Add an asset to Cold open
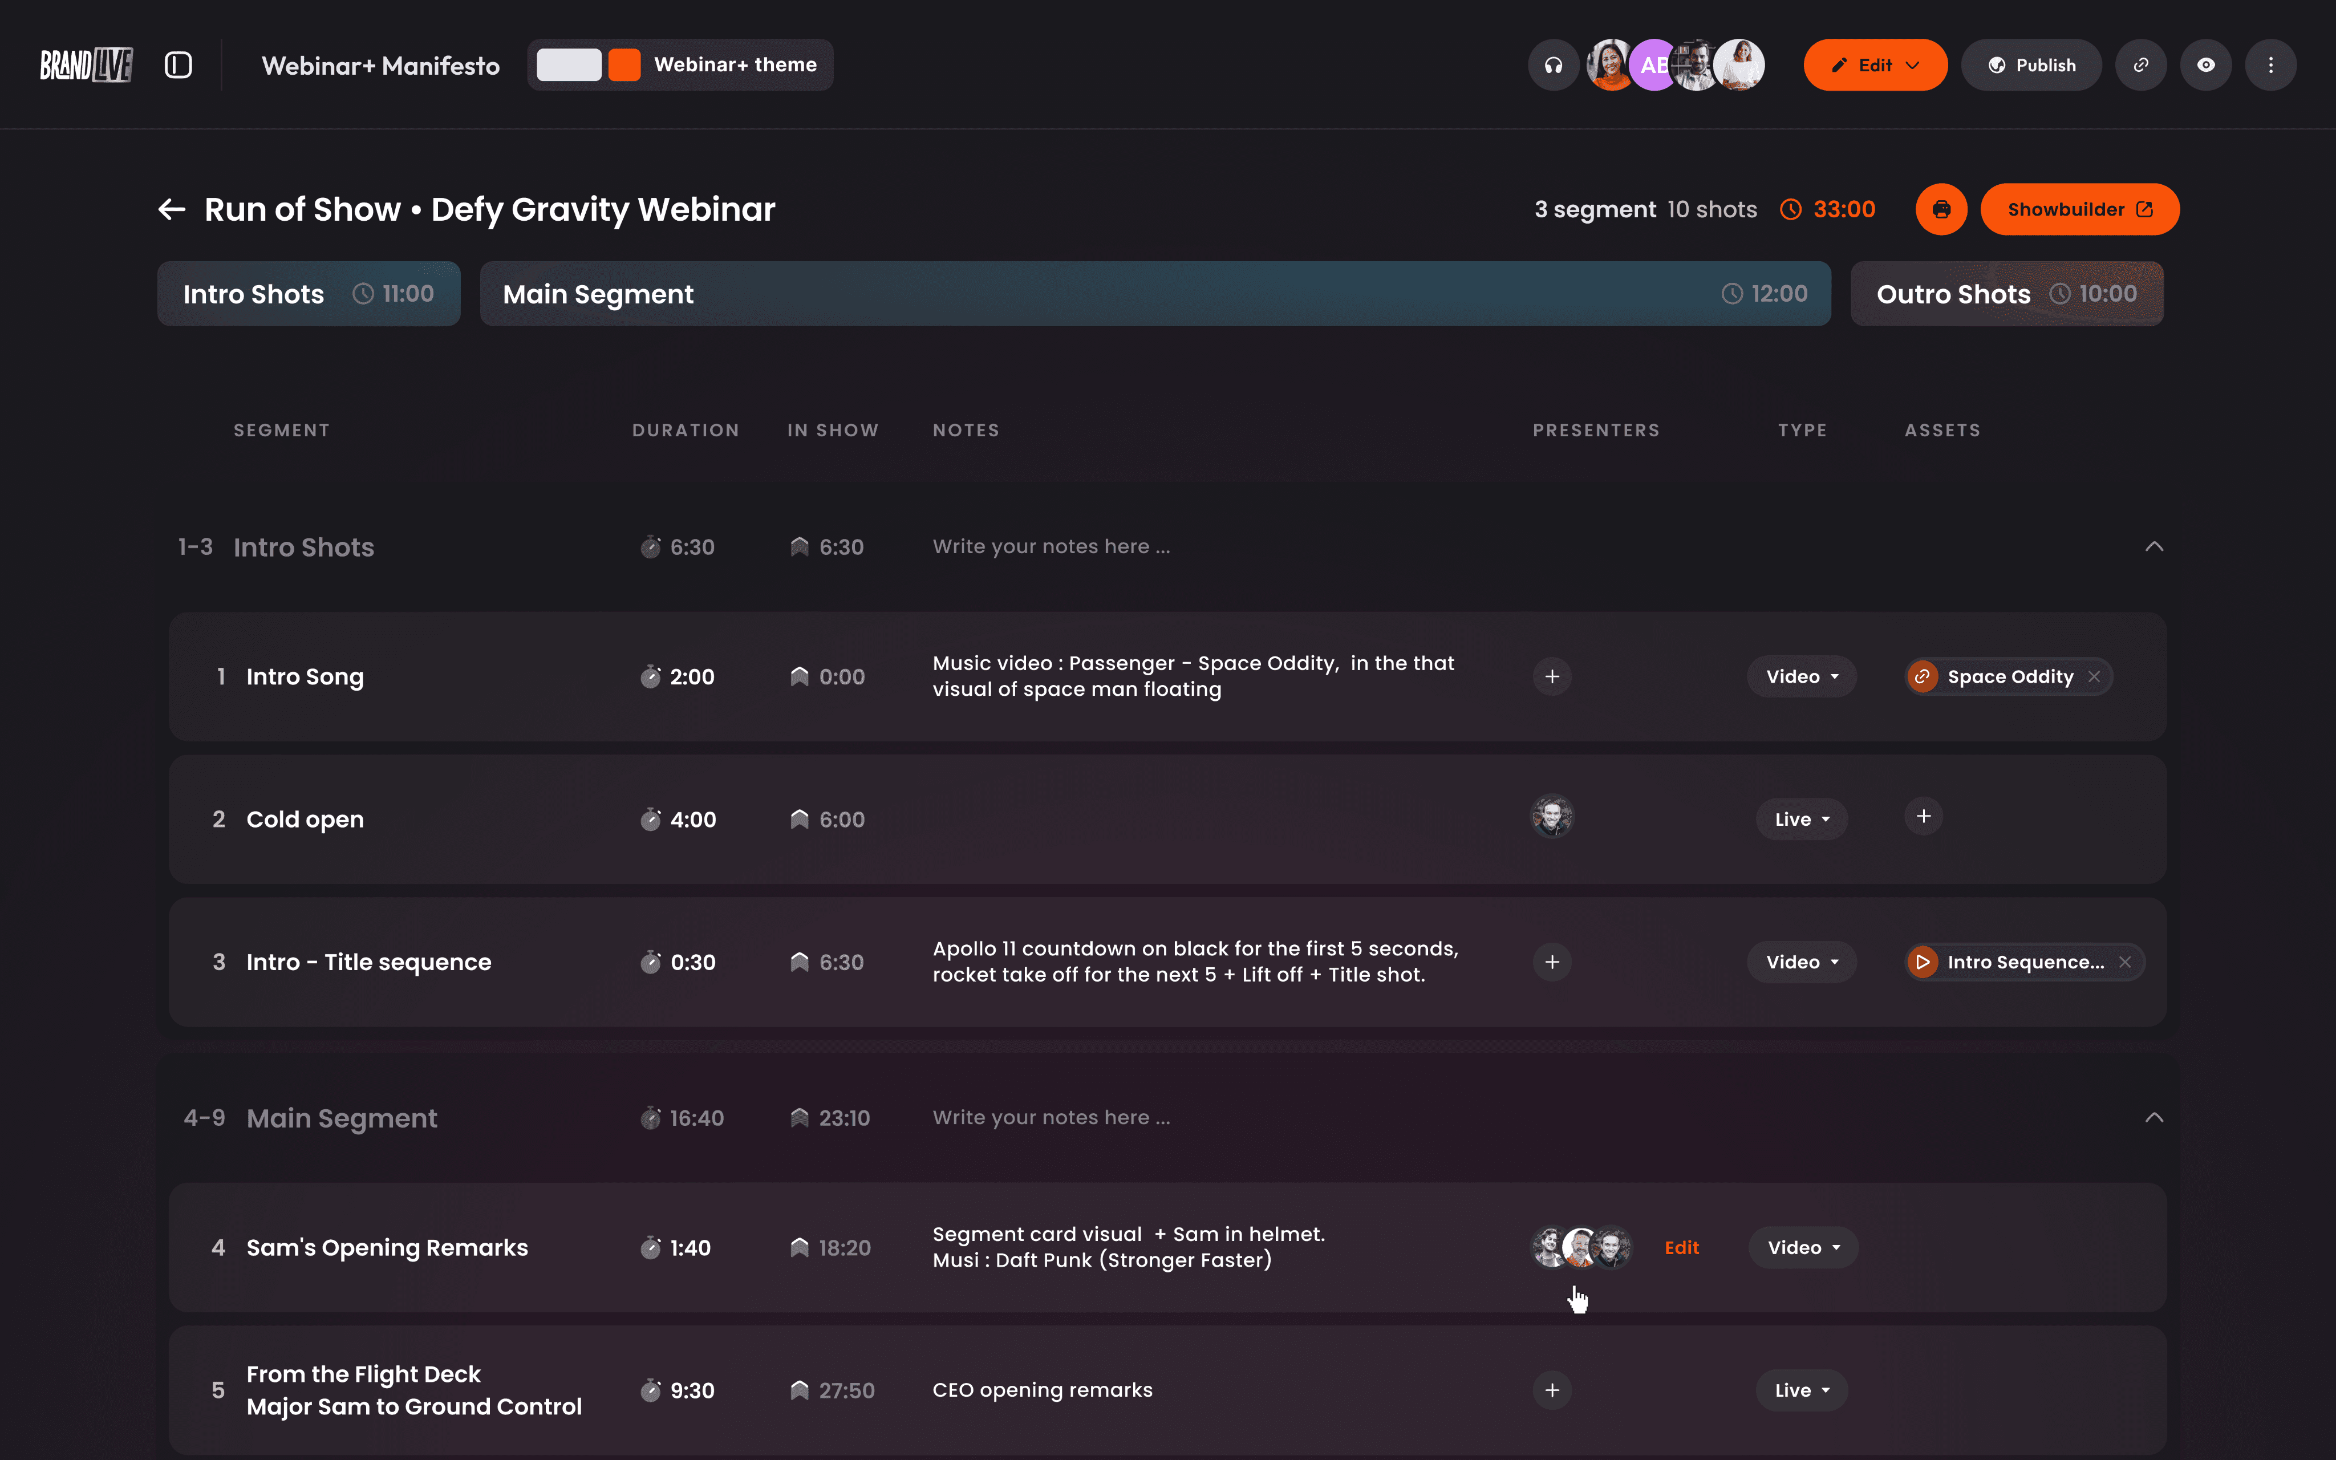The width and height of the screenshot is (2336, 1460). 1923,817
